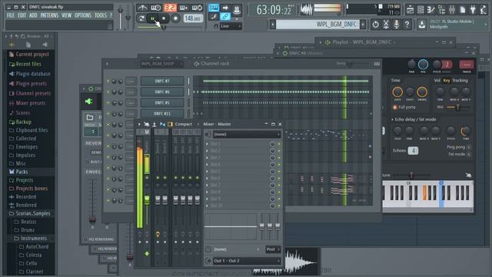This screenshot has width=492, height=277.
Task: Arm the record button in the transport
Action: pos(175,18)
